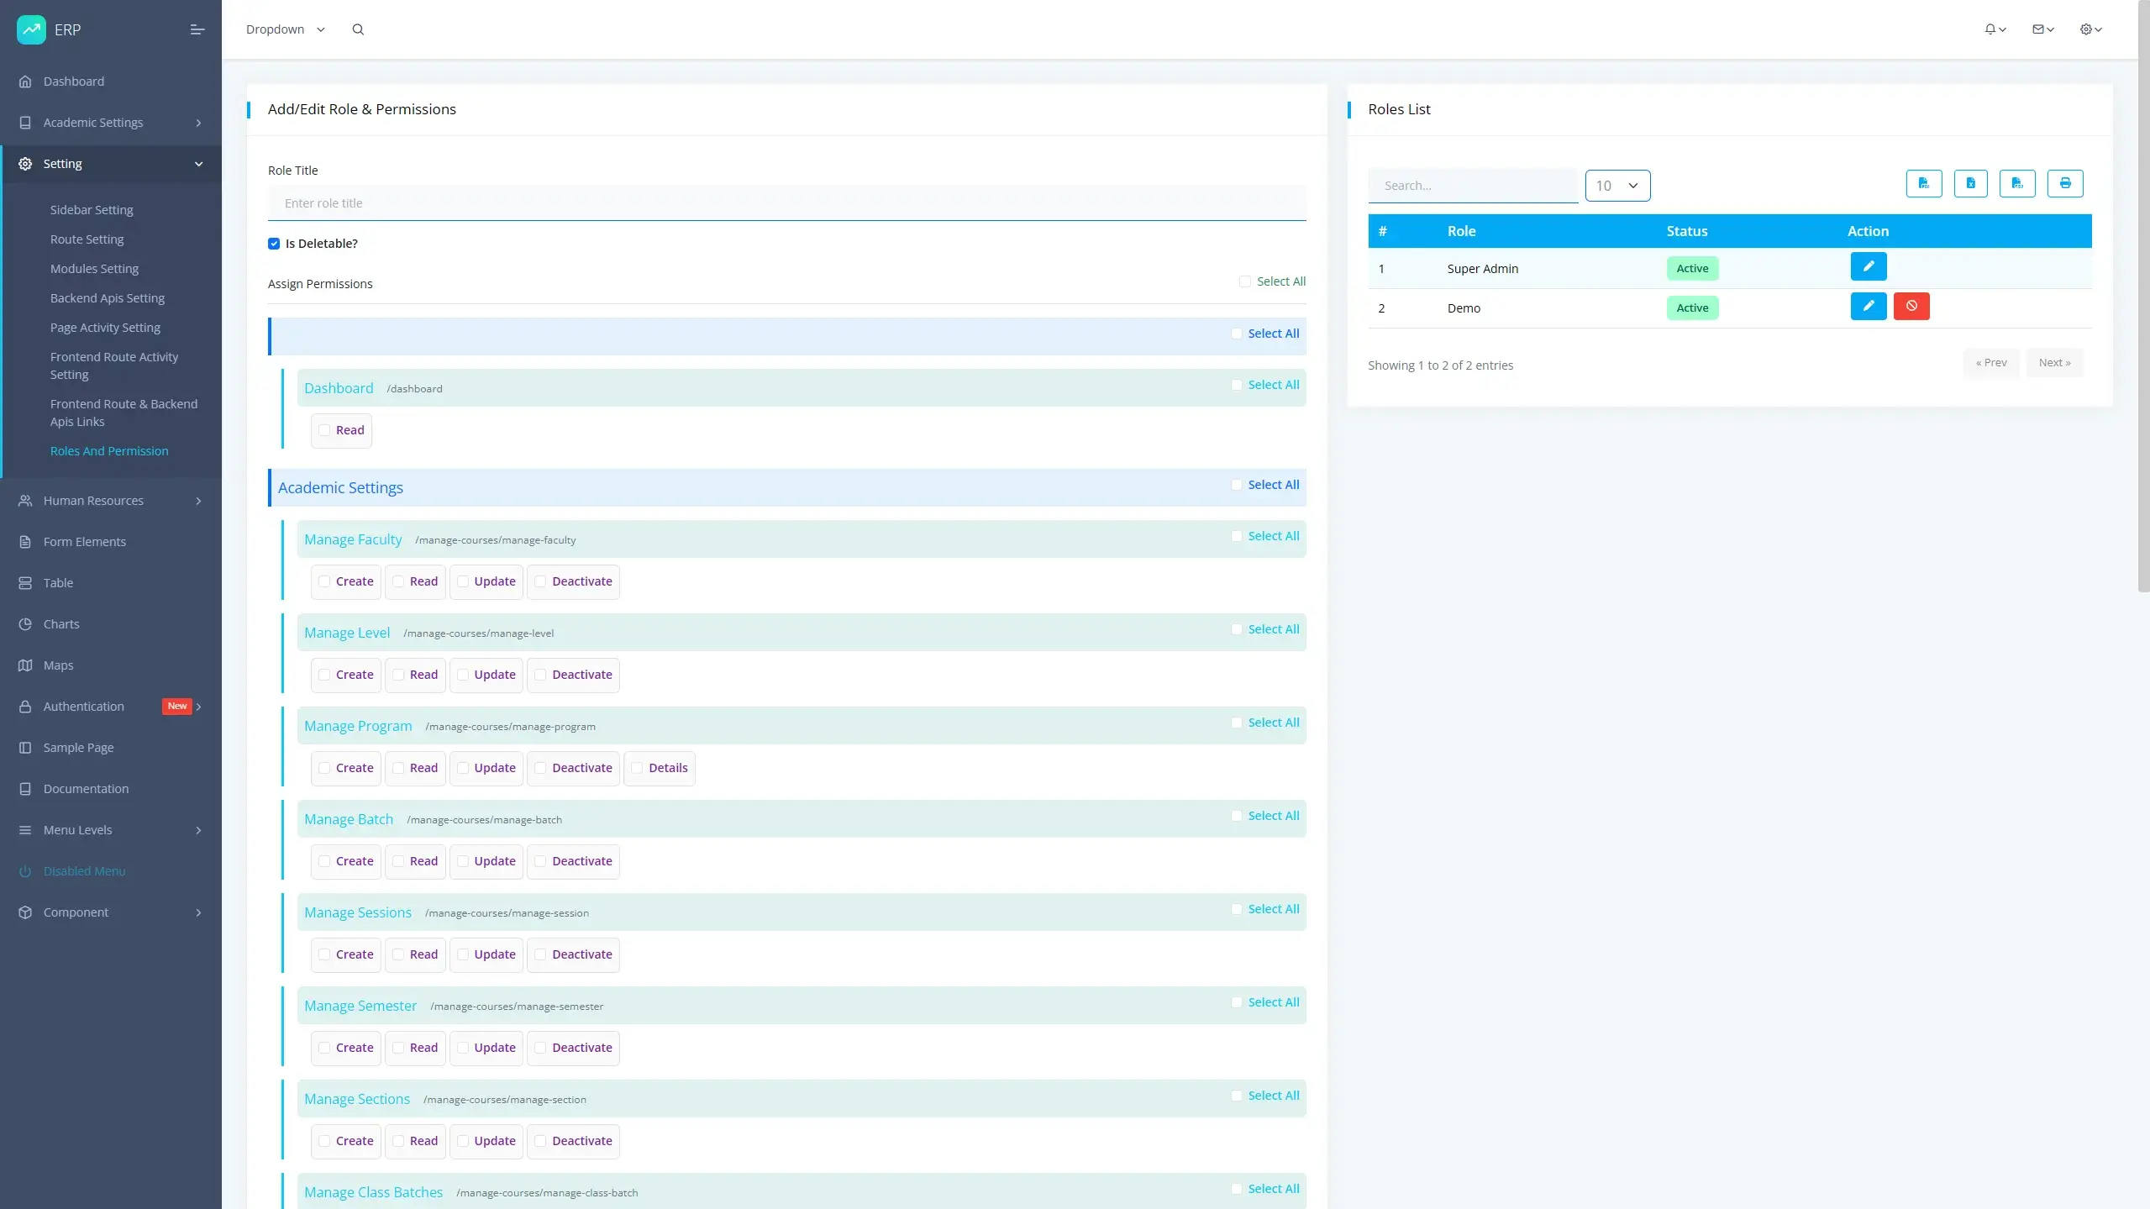
Task: Uncheck the Is Deletable checkbox
Action: pos(274,244)
